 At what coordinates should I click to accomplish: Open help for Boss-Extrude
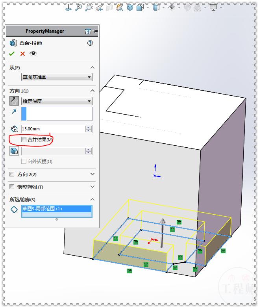(x=90, y=43)
